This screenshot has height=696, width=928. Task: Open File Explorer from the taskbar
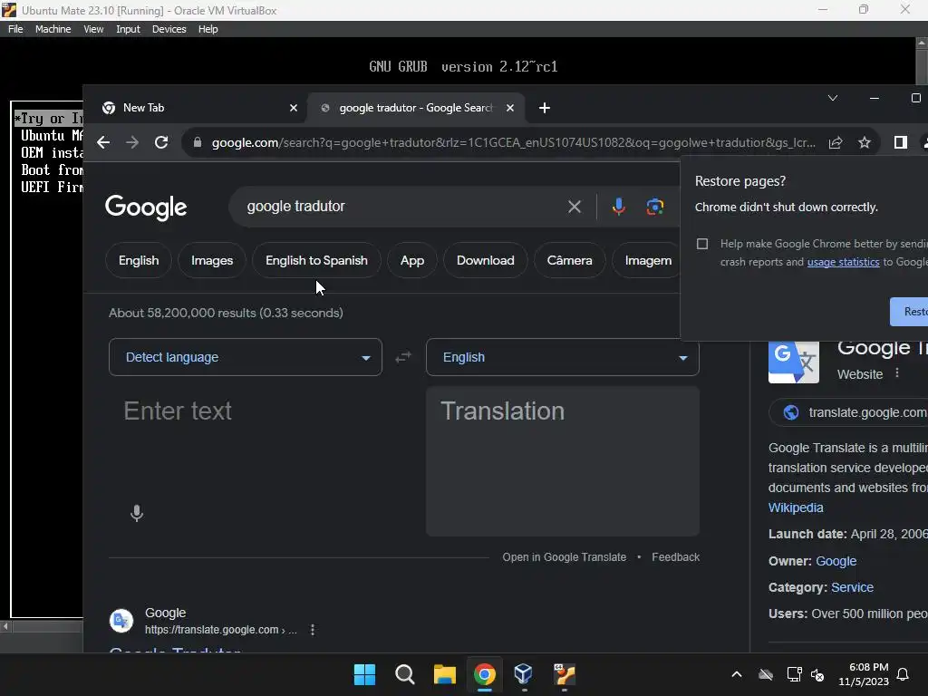[x=444, y=674]
